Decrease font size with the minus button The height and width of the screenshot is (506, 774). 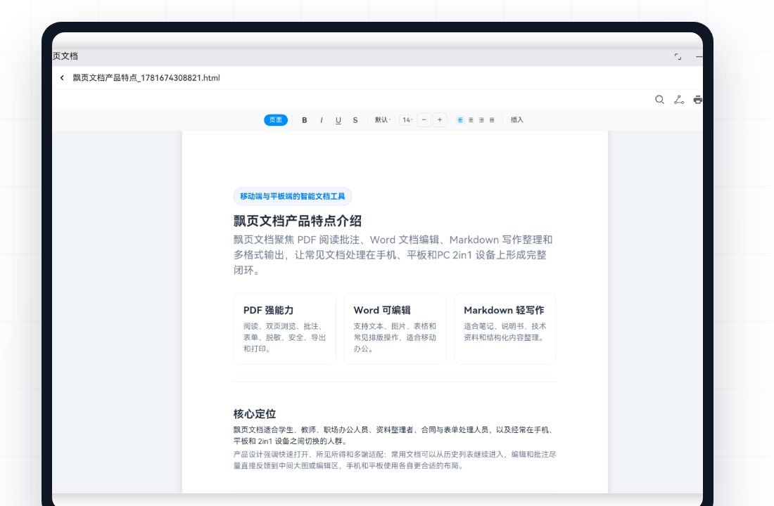[x=424, y=120]
